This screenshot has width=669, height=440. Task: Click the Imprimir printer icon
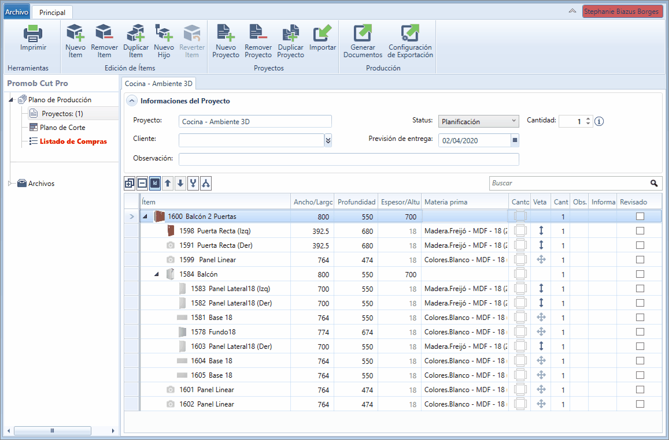(x=33, y=33)
